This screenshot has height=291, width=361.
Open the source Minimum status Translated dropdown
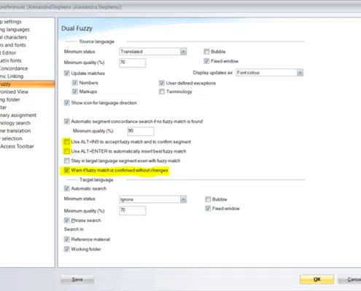pos(152,52)
